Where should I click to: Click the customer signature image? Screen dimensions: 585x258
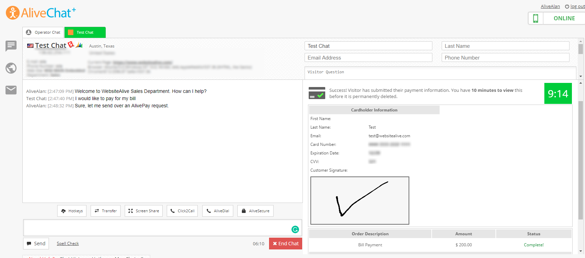click(x=360, y=201)
